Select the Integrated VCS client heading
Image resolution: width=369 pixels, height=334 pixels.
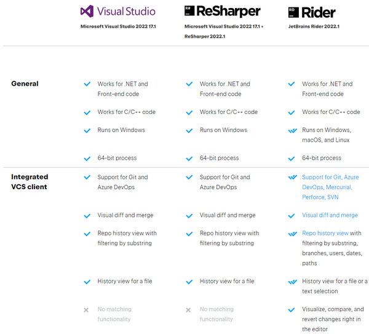pyautogui.click(x=30, y=182)
